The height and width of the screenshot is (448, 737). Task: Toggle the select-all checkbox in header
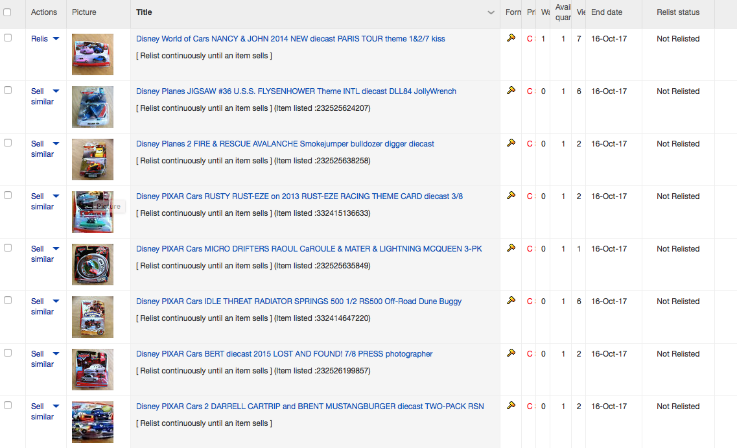point(8,12)
